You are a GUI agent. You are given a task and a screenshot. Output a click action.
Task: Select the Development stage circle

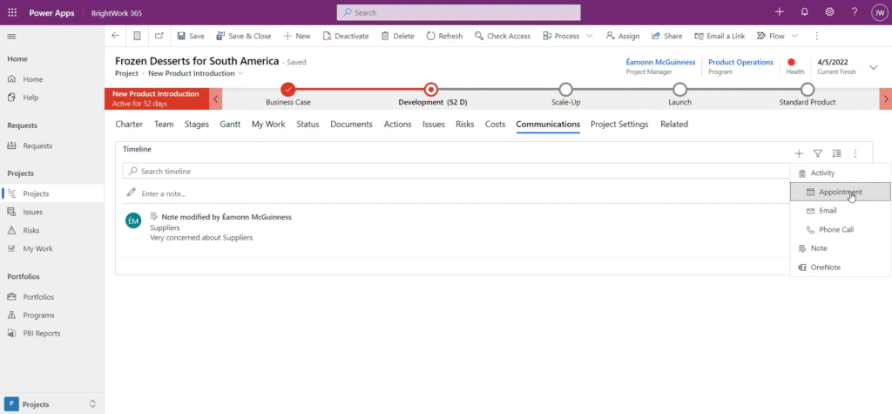[430, 89]
